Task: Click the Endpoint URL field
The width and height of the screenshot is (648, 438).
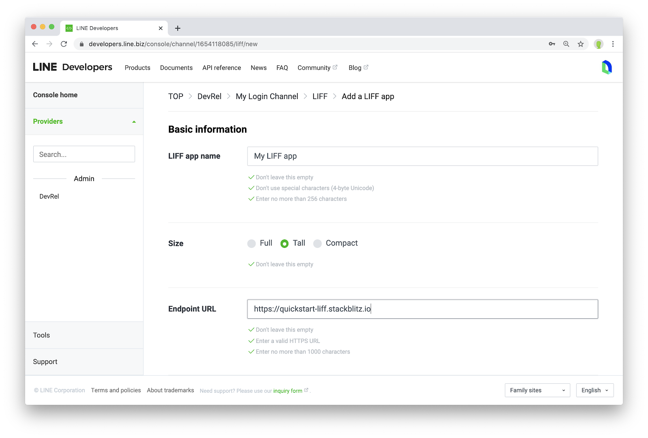Action: click(422, 309)
